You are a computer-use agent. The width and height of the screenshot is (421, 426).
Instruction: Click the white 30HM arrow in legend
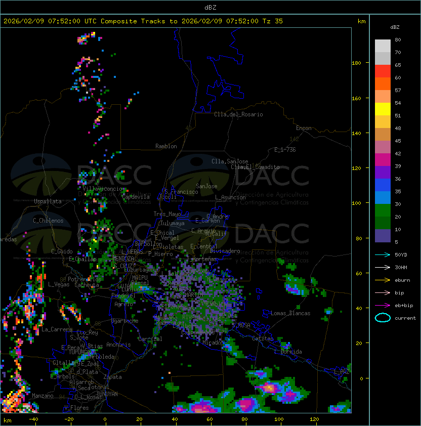coord(383,267)
